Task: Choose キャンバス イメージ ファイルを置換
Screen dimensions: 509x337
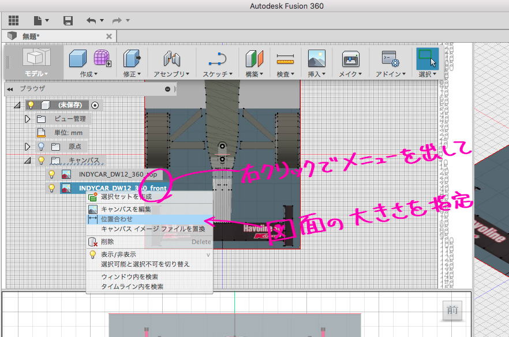Action: [149, 229]
